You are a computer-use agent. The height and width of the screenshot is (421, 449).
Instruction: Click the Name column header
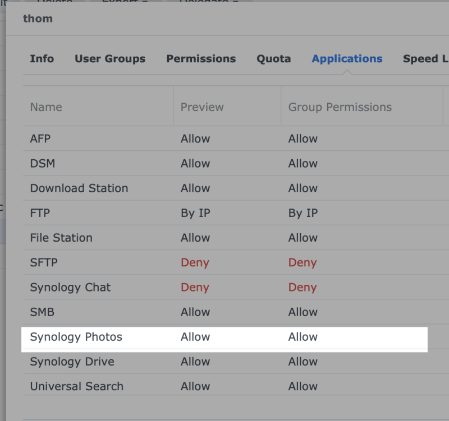[98, 107]
